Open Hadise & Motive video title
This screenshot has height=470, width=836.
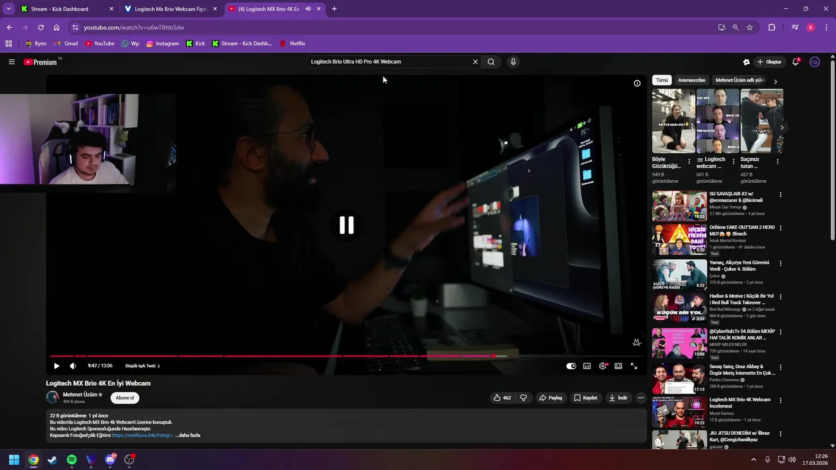(x=741, y=299)
